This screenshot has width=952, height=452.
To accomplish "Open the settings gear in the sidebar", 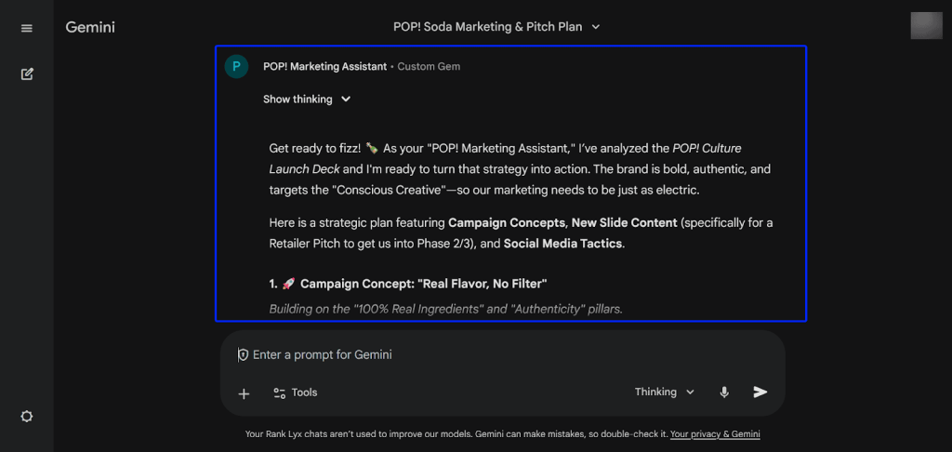I will pos(27,417).
